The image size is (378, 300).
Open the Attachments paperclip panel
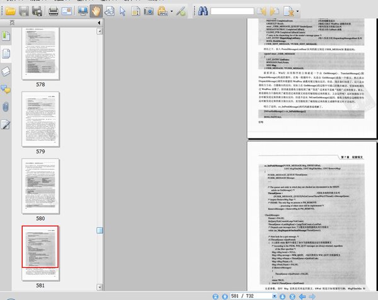pyautogui.click(x=6, y=107)
